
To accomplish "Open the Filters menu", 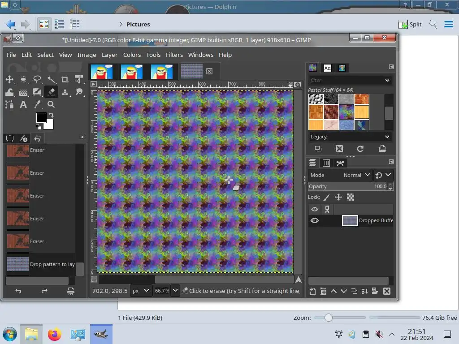I will tap(174, 55).
